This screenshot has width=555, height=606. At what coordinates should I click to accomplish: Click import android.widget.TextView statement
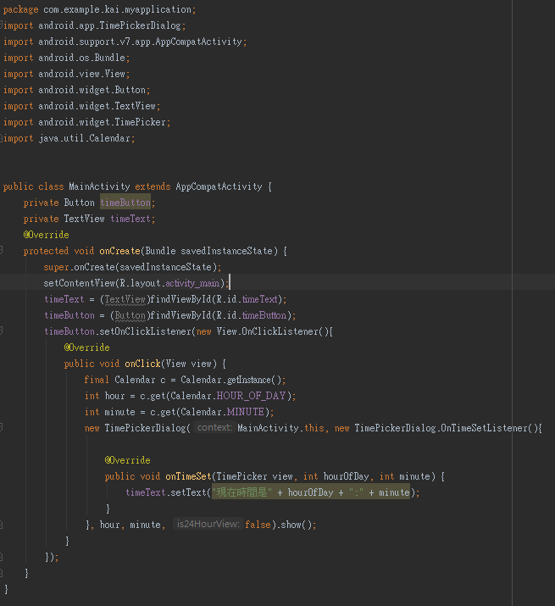(81, 106)
